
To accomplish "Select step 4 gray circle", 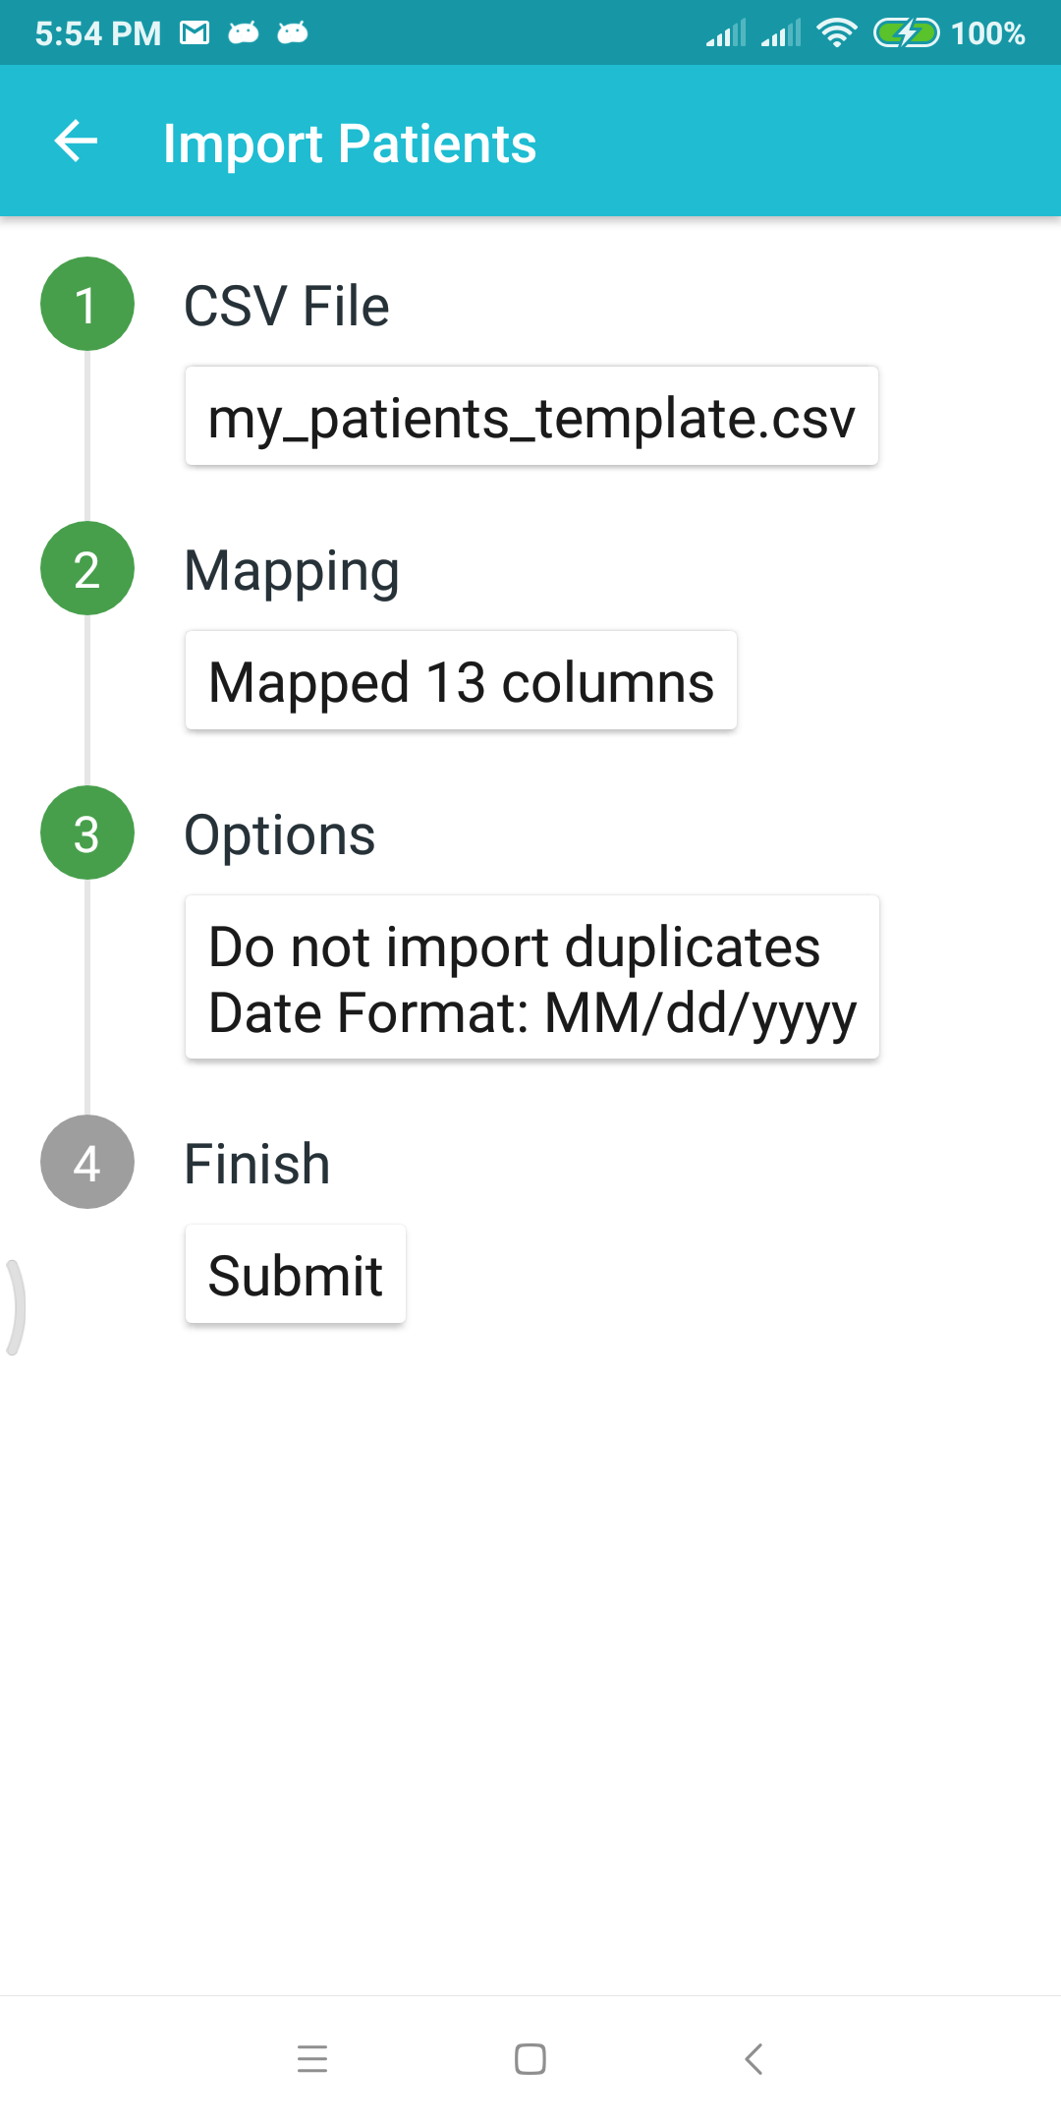I will click(x=87, y=1162).
